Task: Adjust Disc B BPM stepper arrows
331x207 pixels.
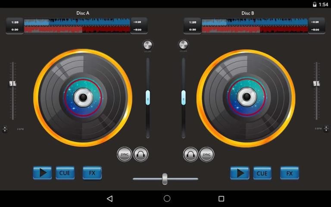Action: tap(326, 129)
